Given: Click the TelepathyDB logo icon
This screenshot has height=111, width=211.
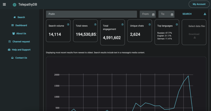Looking at the screenshot, I should 15,5.
